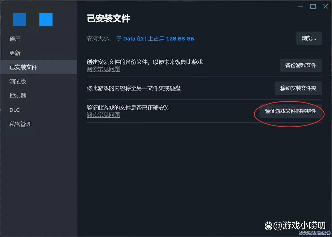Click the 已安装文件 page heading
The width and height of the screenshot is (332, 237).
[109, 18]
